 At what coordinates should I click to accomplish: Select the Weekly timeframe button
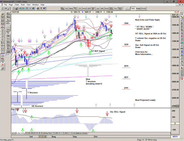pyautogui.click(x=138, y=8)
